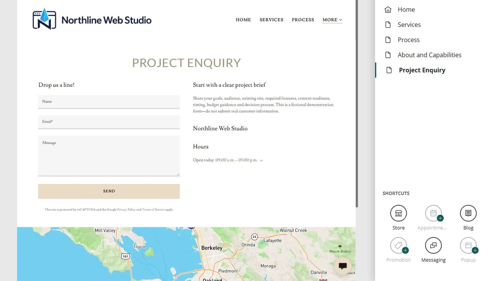Click the Services page document icon
This screenshot has width=504, height=281.
click(x=388, y=25)
